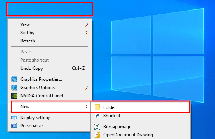This screenshot has width=215, height=139.
Task: Open Graphics Properties... menu entry
Action: click(50, 79)
